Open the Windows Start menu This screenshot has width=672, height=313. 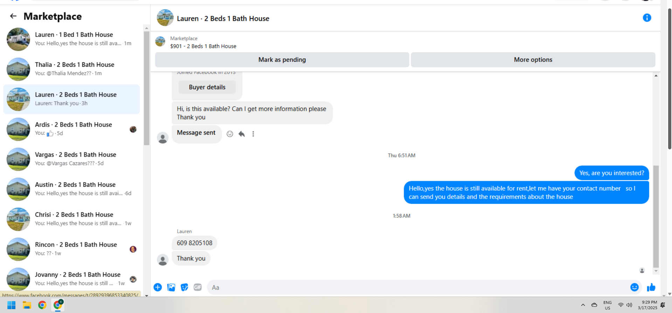12,305
